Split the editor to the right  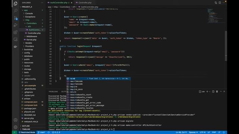pyautogui.click(x=220, y=3)
